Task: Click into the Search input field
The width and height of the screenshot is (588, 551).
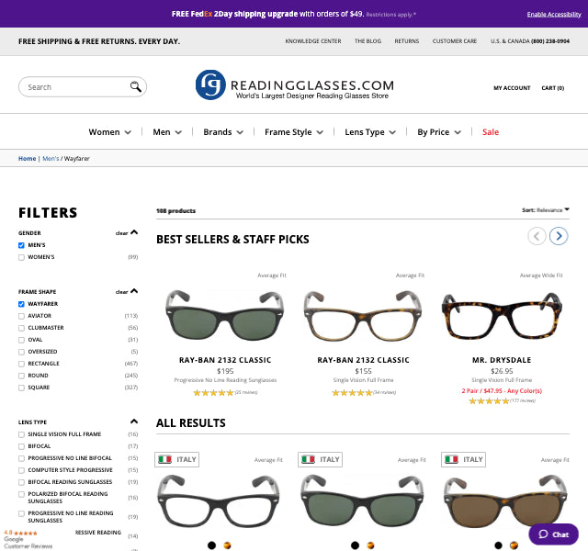Action: [x=75, y=87]
